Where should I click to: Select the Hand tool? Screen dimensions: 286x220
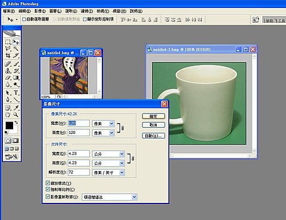coord(8,115)
